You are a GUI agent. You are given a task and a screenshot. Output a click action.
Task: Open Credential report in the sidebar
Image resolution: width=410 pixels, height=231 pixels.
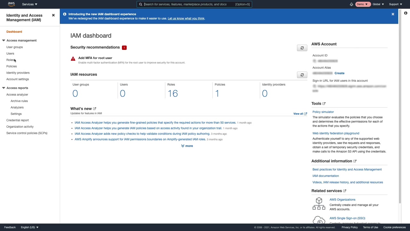tap(18, 120)
